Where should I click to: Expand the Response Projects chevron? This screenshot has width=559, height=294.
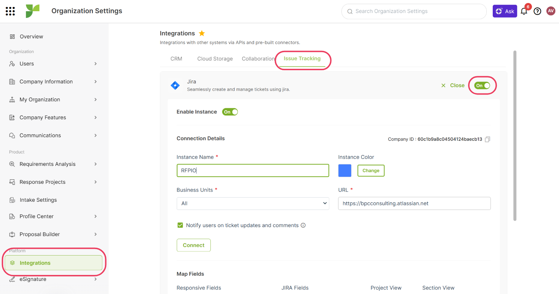click(x=96, y=182)
